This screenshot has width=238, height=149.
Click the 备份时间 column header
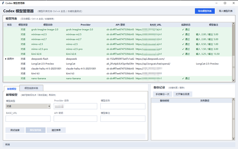(x=165, y=101)
